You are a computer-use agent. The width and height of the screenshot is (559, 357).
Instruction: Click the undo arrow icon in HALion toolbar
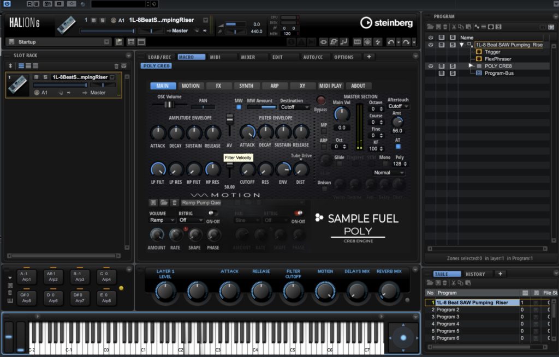point(391,42)
